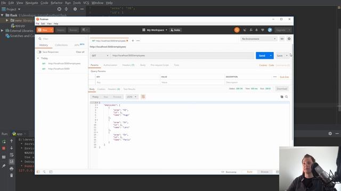The image size is (341, 191).
Task: Search the response with magnifier icon
Action: pos(287,97)
